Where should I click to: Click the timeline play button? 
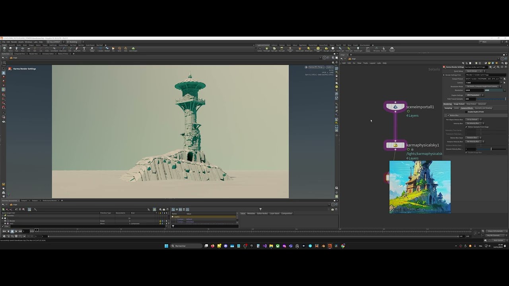16,231
